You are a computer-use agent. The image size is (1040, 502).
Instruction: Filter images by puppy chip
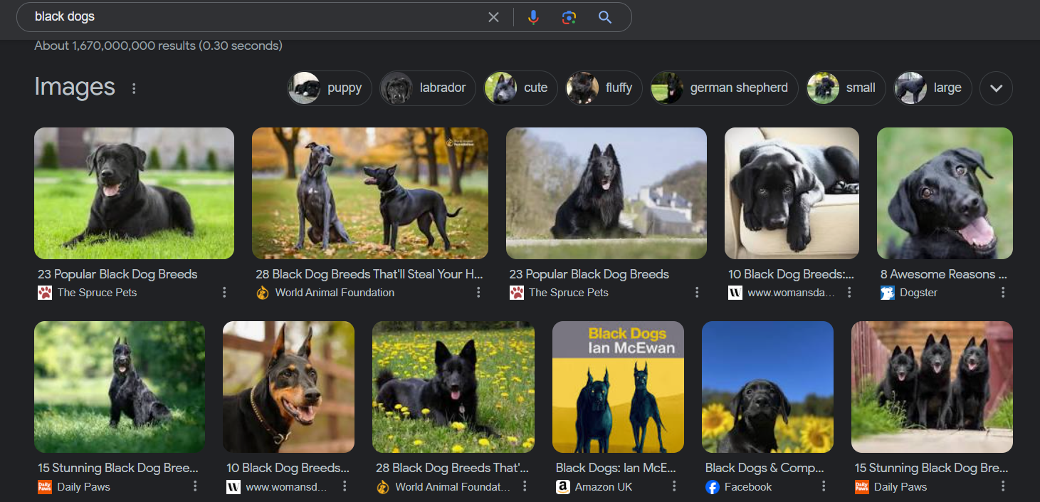(x=330, y=88)
